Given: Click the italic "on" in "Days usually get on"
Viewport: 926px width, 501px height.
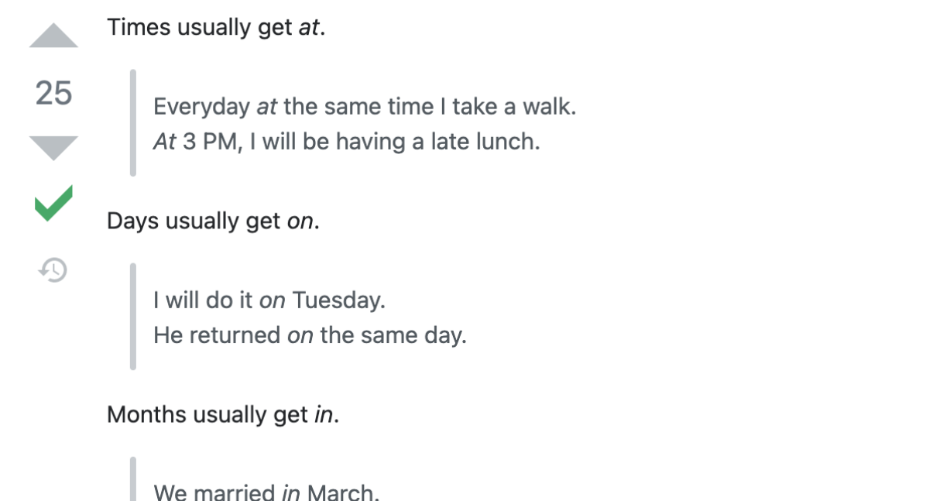Looking at the screenshot, I should coord(300,221).
